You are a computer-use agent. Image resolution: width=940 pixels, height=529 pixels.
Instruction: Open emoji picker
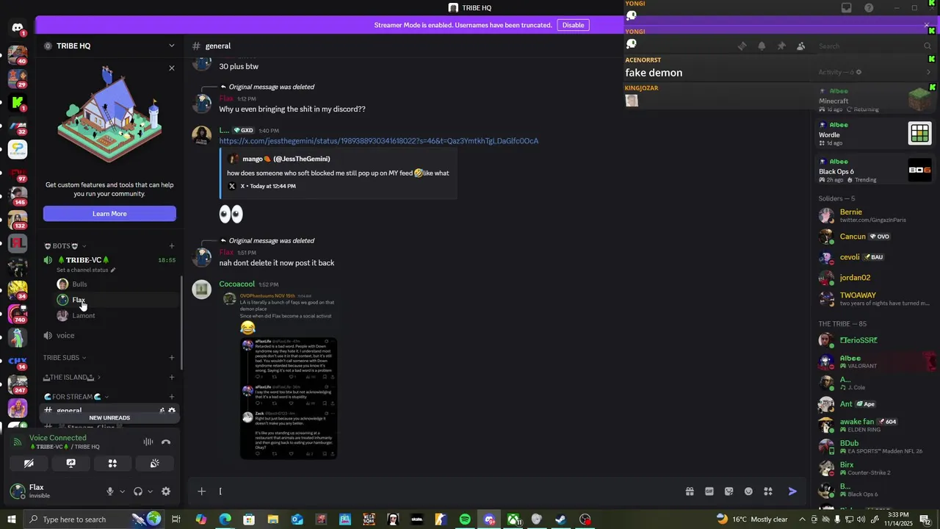pyautogui.click(x=748, y=492)
